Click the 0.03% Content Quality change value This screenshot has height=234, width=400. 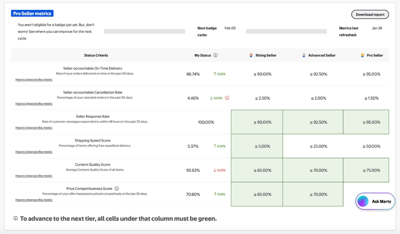[221, 170]
